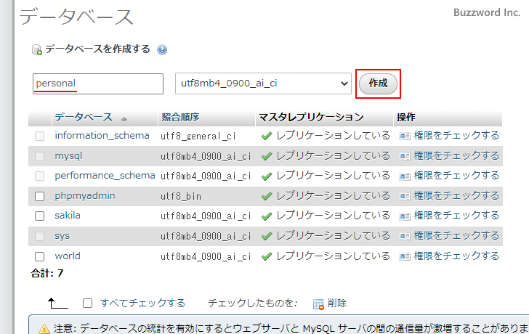The height and width of the screenshot is (334, 529).
Task: Select the world database checkbox
Action: [40, 256]
